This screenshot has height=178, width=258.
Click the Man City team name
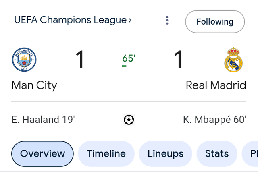click(x=34, y=85)
